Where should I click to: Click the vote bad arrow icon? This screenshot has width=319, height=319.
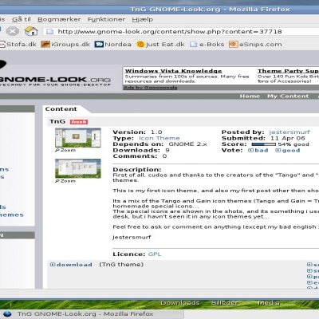pos(250,151)
